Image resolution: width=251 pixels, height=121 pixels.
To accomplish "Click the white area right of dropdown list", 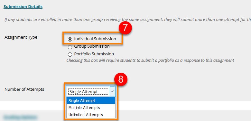I will [183, 105].
